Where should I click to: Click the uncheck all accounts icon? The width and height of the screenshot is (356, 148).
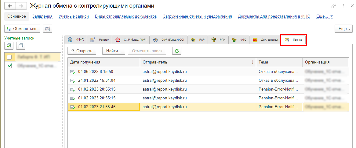(x=21, y=46)
